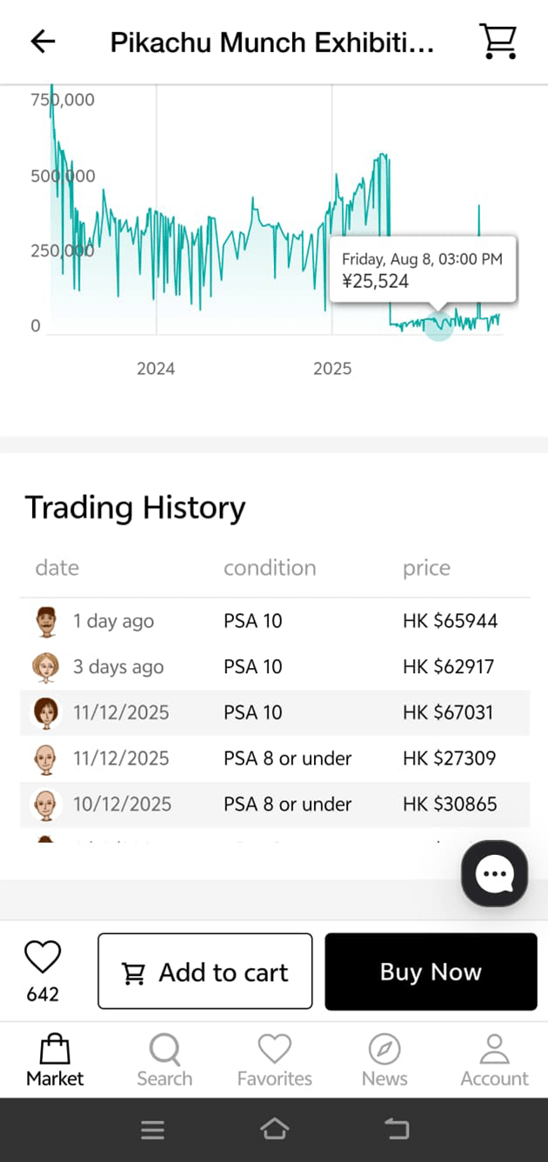The image size is (548, 1162).
Task: Tap the back arrow icon
Action: [x=43, y=41]
